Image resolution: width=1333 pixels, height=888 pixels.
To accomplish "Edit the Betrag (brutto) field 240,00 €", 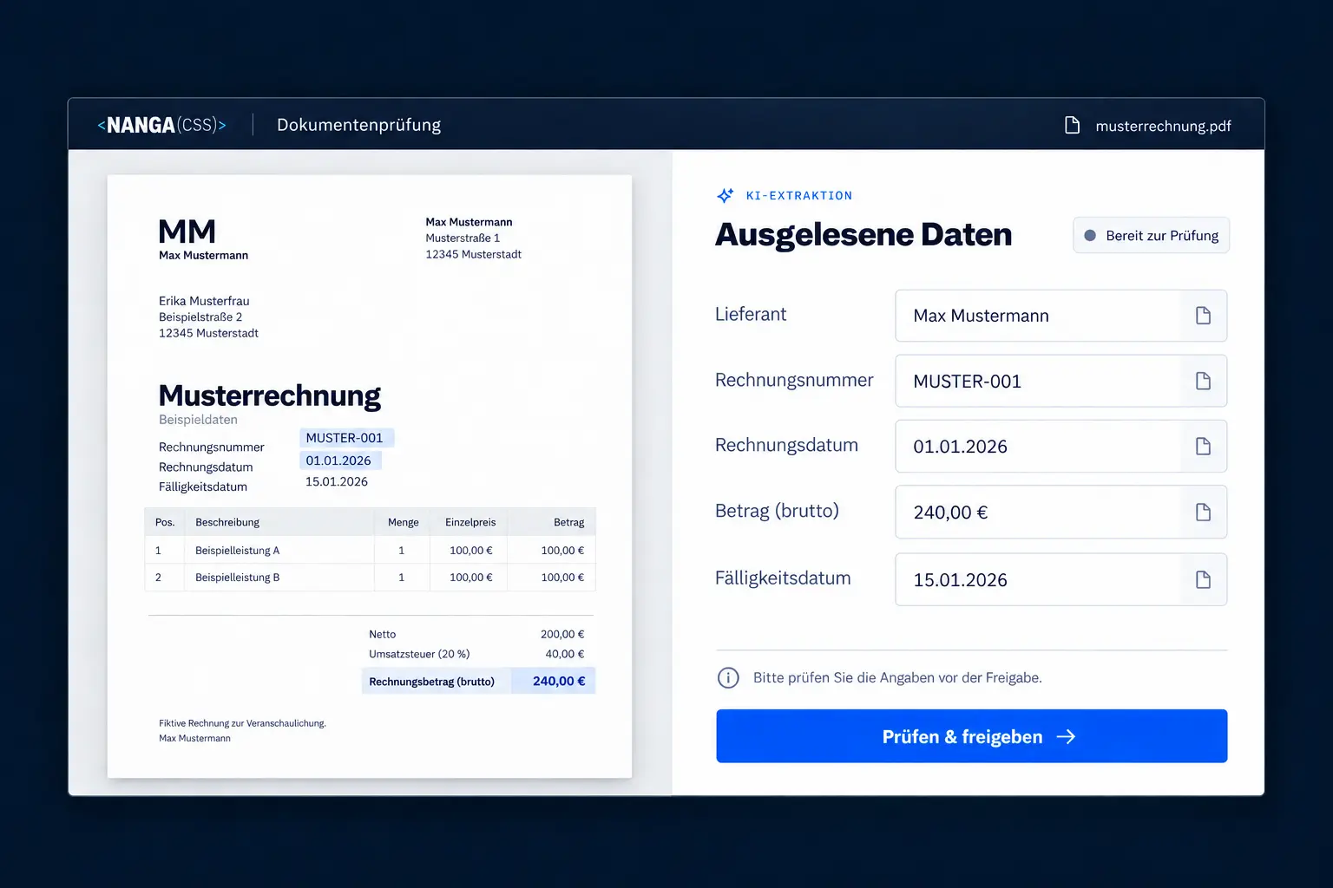I will [x=1060, y=513].
